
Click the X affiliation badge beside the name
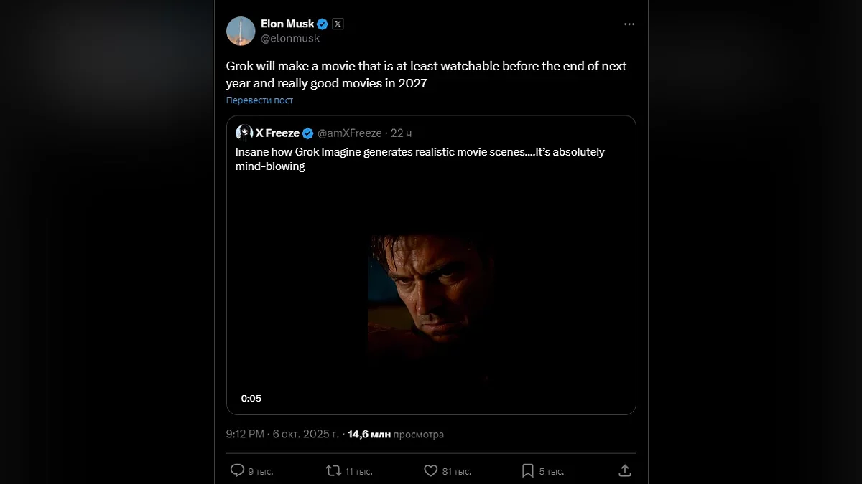[x=338, y=24]
